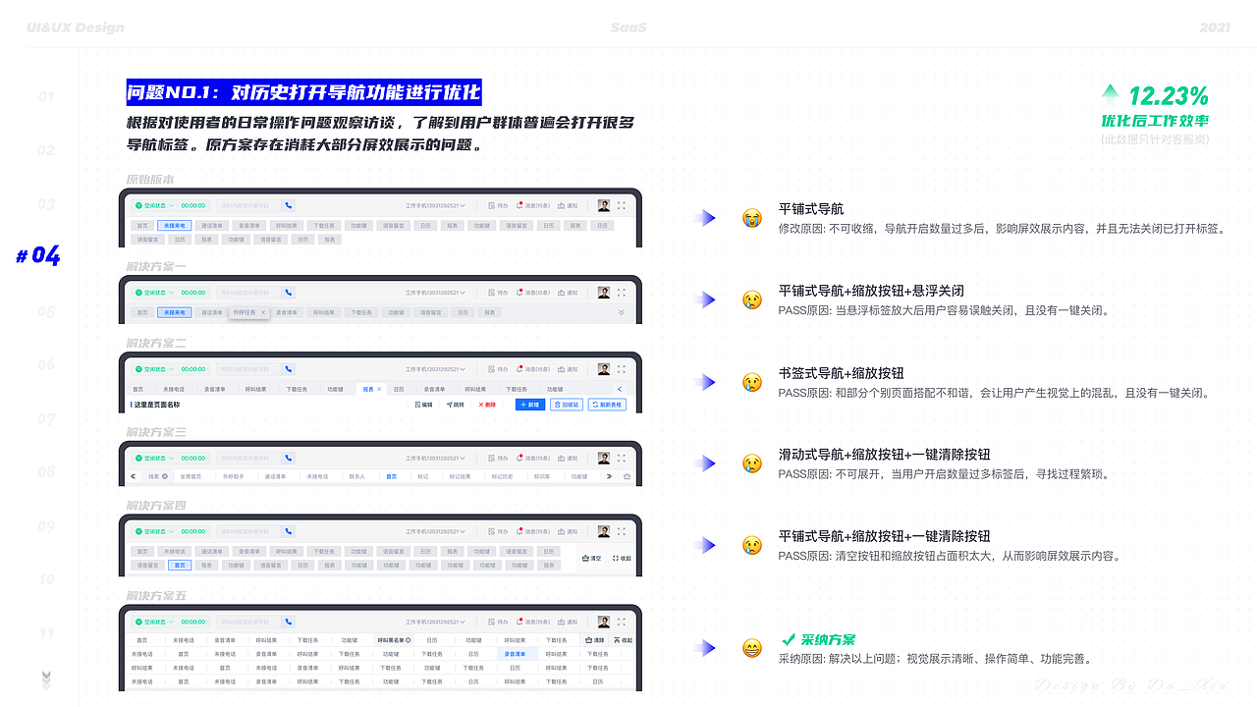The width and height of the screenshot is (1257, 707).
Task: Open the 工作手机 dropdown in the original version
Action: tap(435, 206)
